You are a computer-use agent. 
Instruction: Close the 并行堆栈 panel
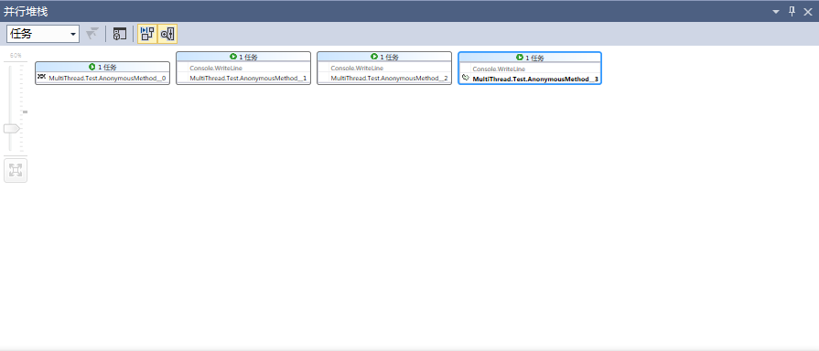pos(807,11)
